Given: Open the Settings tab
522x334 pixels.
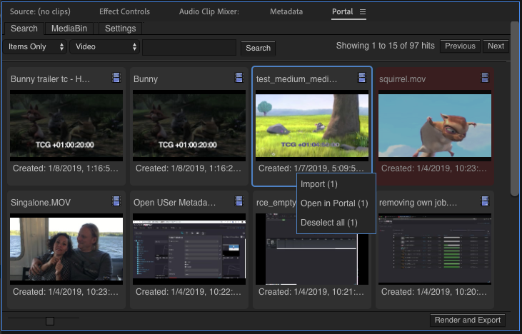Looking at the screenshot, I should 120,29.
